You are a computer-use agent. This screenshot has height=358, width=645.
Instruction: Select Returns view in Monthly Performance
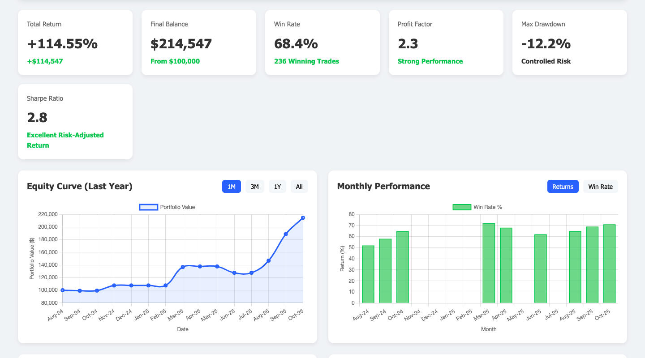pos(563,187)
